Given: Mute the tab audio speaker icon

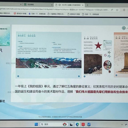Looking at the screenshot, I should (59, 5).
